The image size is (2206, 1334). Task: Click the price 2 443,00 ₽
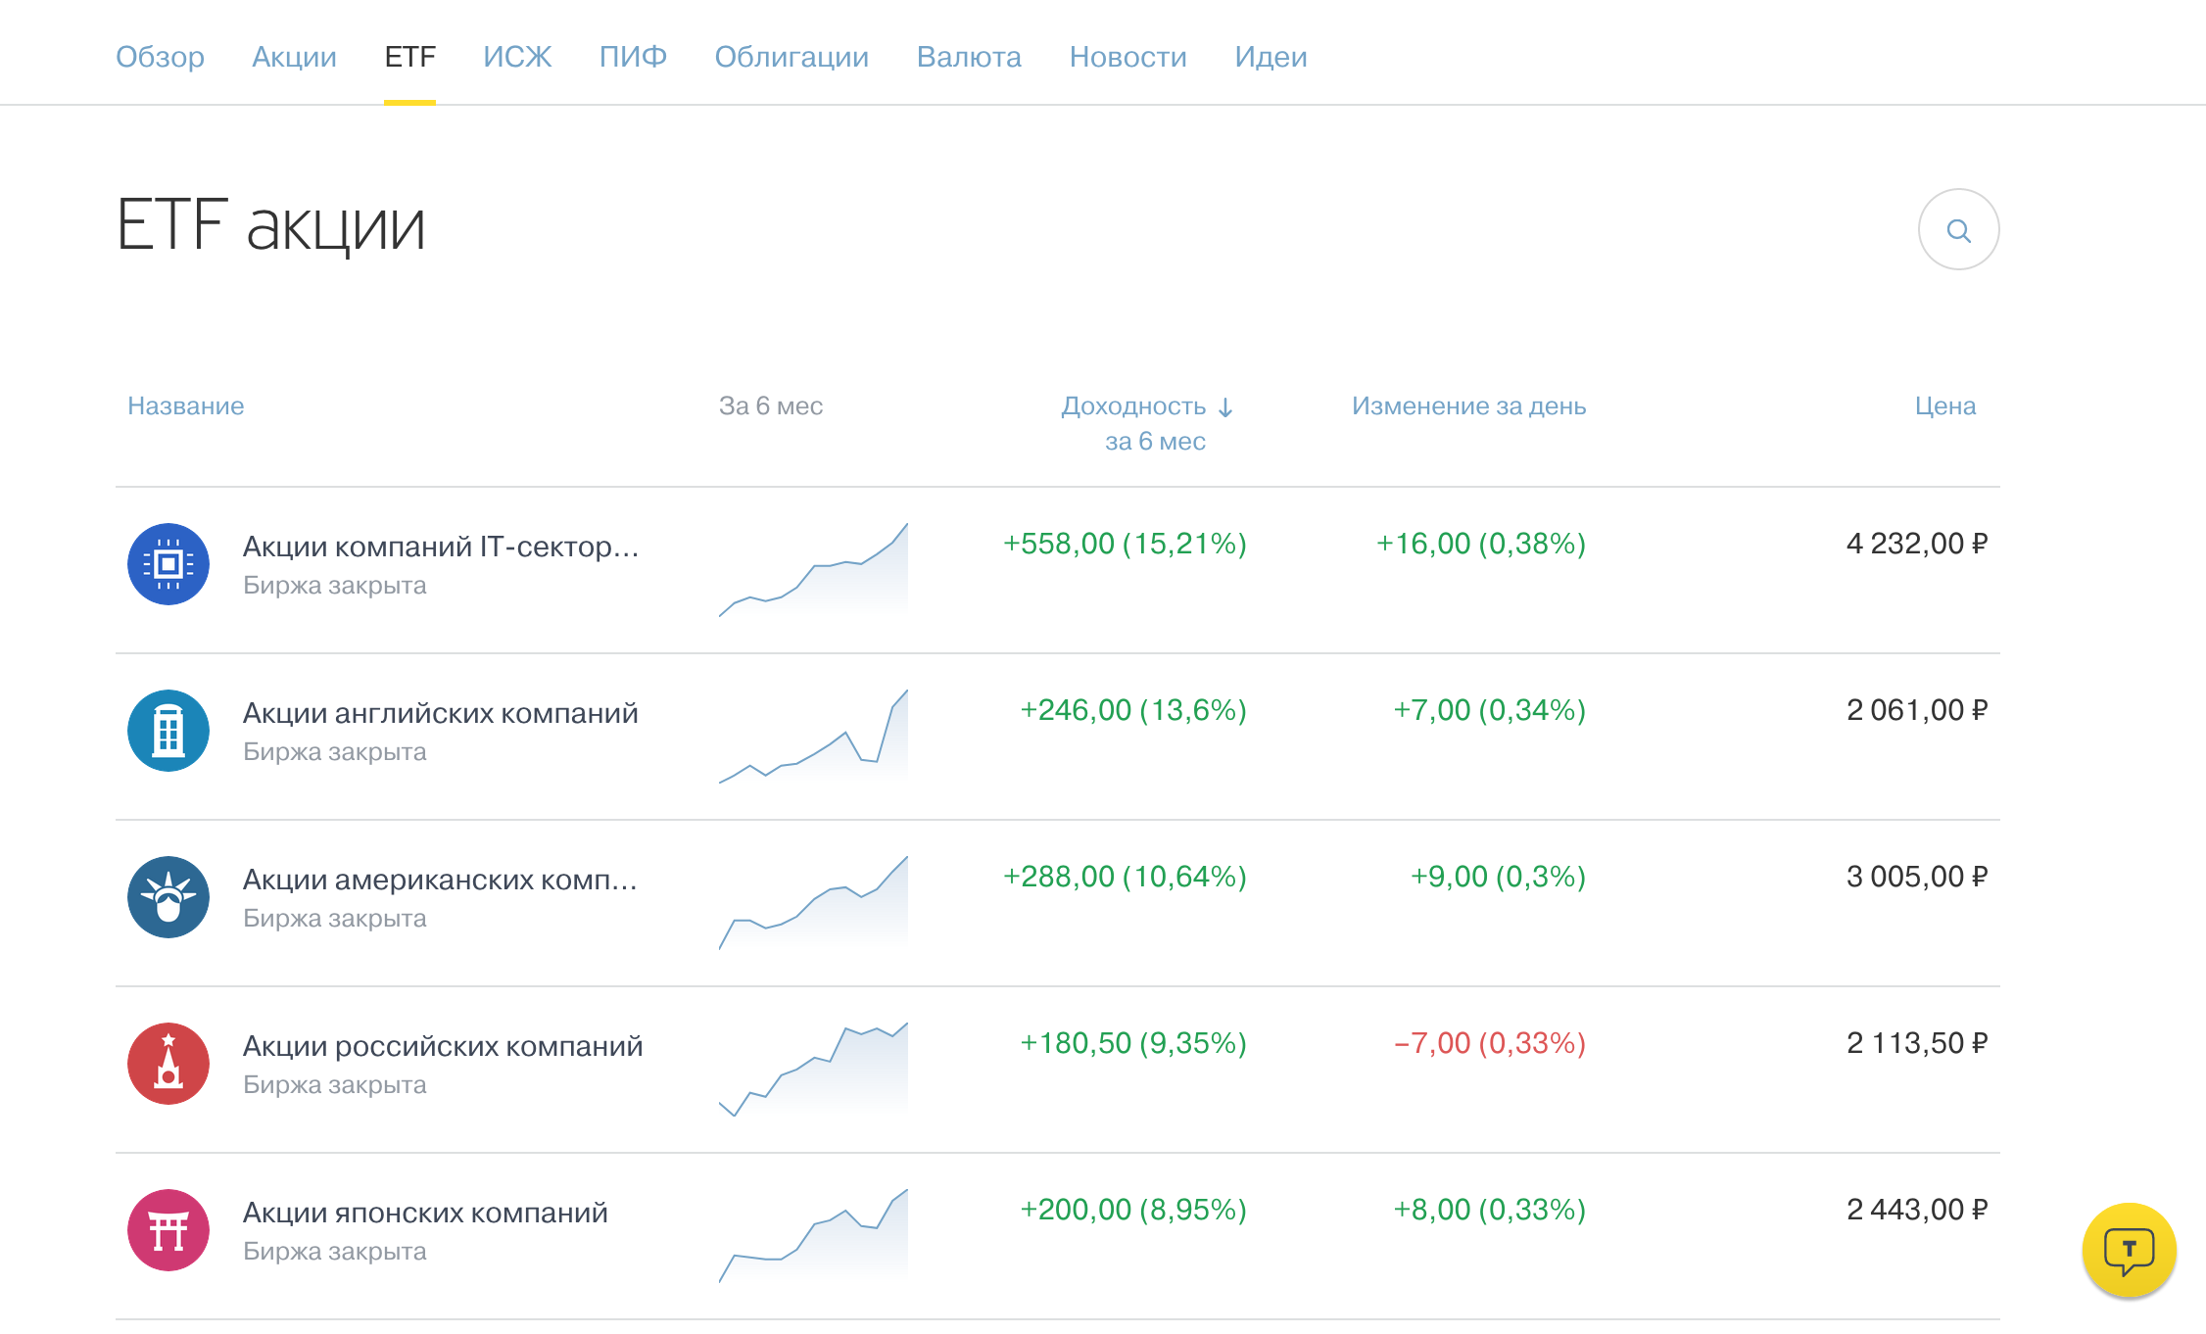(x=1917, y=1210)
